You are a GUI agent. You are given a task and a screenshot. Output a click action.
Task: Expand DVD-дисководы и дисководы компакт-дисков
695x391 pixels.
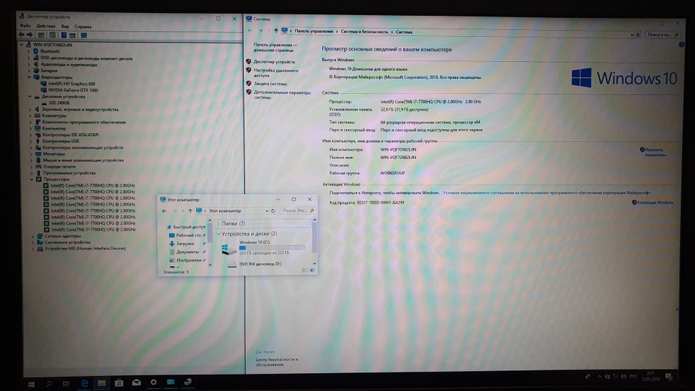point(28,58)
